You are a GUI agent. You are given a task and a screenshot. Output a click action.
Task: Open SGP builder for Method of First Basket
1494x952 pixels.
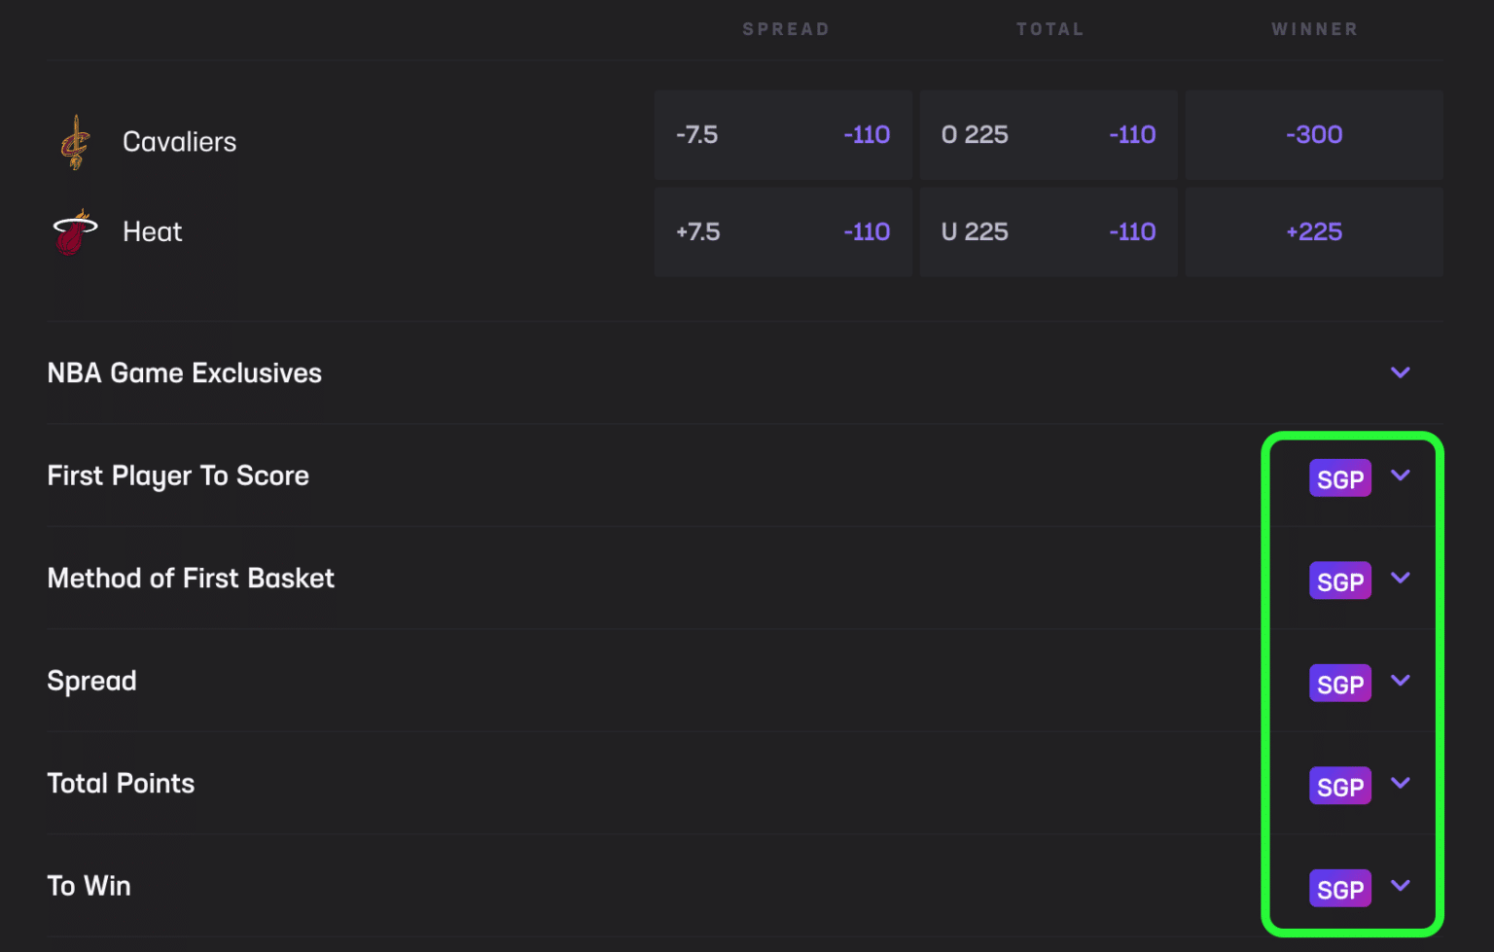tap(1340, 581)
